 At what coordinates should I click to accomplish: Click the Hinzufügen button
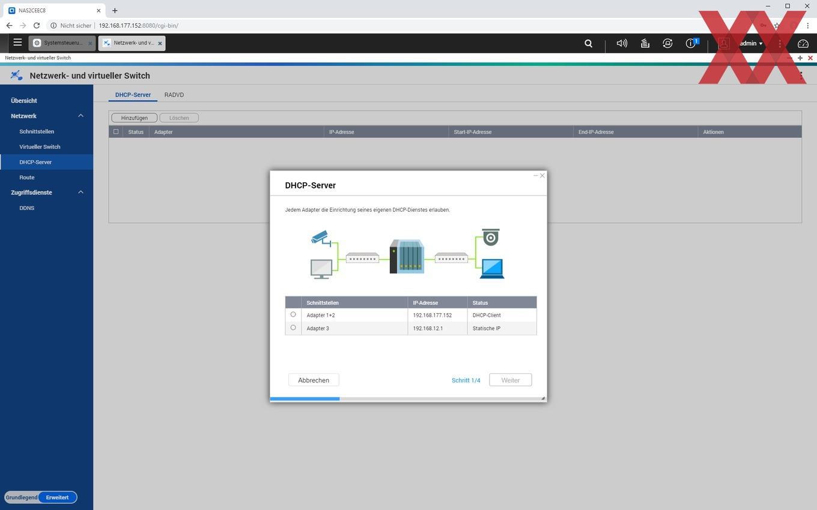point(134,118)
